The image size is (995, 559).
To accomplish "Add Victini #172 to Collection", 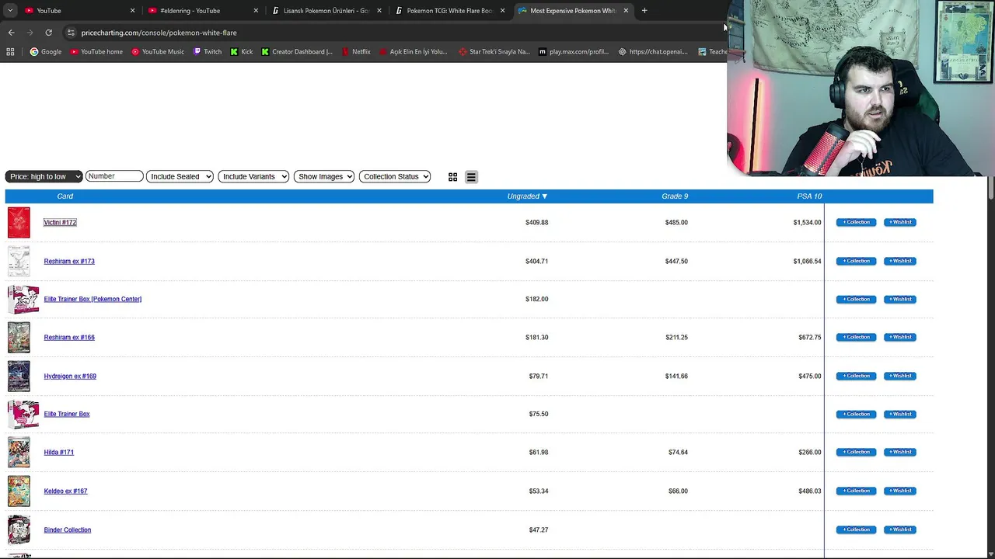I will 856,223.
